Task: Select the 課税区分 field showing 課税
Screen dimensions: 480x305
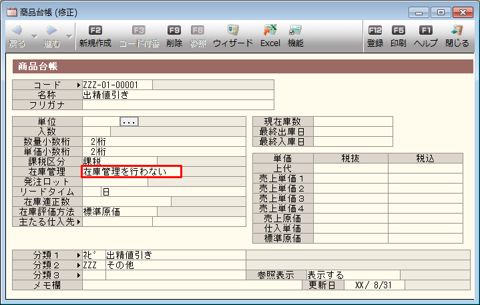Action: pos(119,162)
